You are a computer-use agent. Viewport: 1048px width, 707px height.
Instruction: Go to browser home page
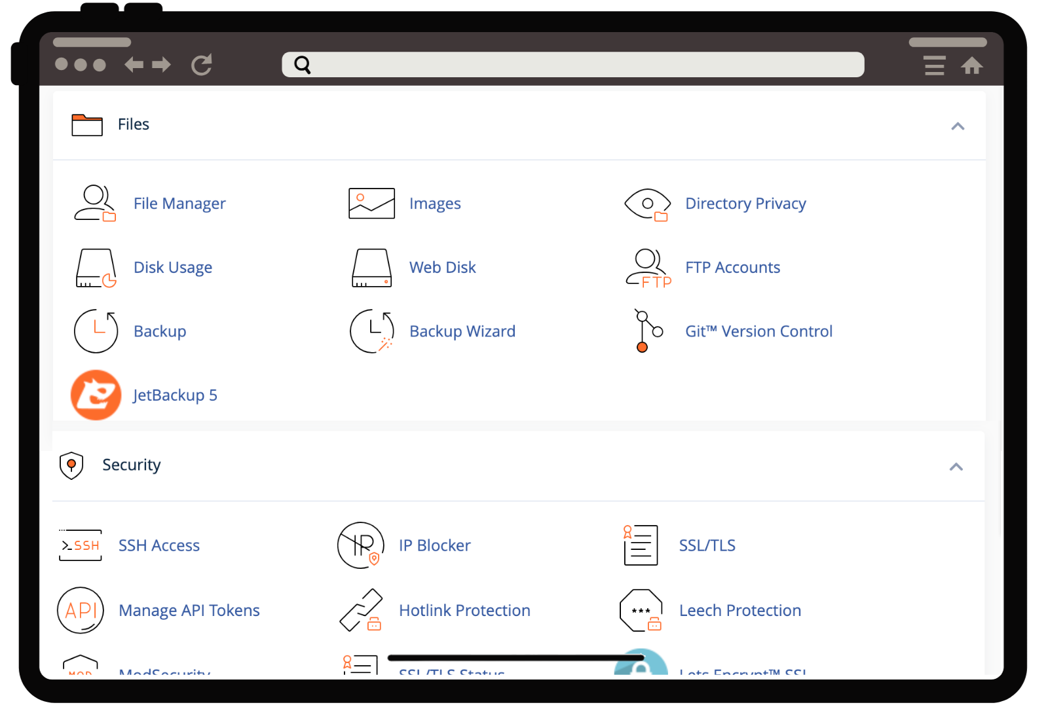coord(972,65)
